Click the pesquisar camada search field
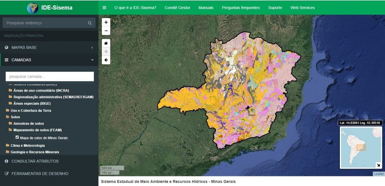This screenshot has height=186, width=385. tap(50, 76)
